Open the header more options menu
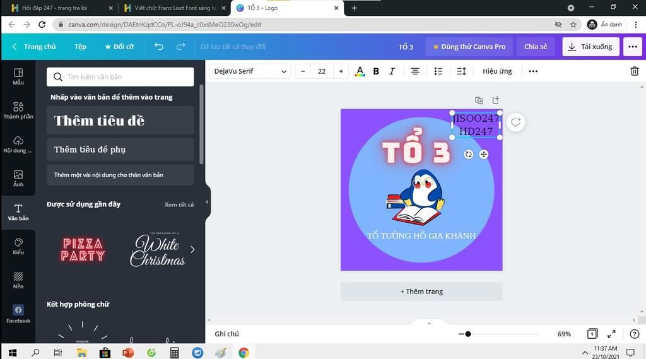The image size is (646, 359). point(632,47)
